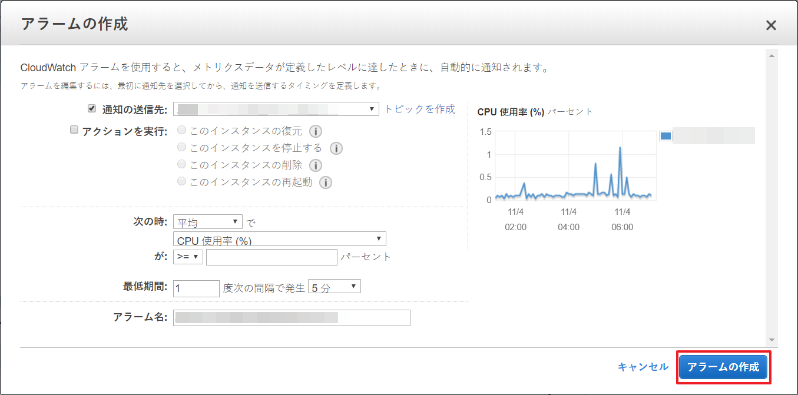The width and height of the screenshot is (798, 395).
Task: Expand the 平均 statistic dropdown
Action: click(x=208, y=222)
